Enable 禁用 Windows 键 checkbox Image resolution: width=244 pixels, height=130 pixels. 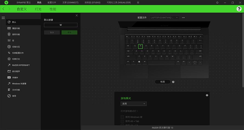(x=122, y=117)
